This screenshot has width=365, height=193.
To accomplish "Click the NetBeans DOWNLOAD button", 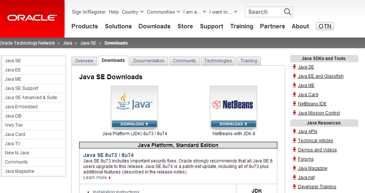I will pos(233,124).
